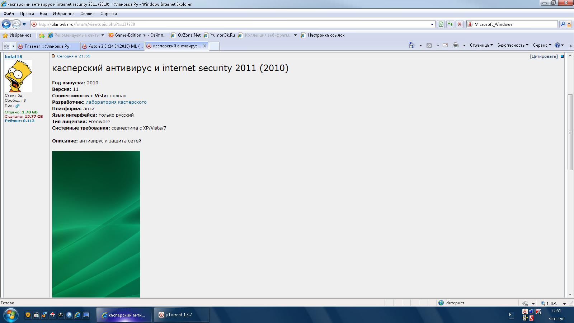The width and height of the screenshot is (574, 323).
Task: Open the Правка menu
Action: pos(27,14)
